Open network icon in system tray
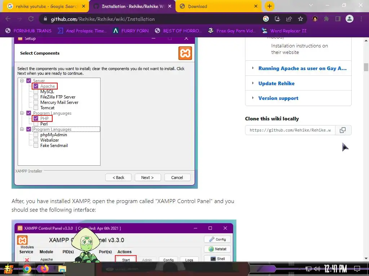Image resolution: width=369 pixels, height=276 pixels. 308,269
